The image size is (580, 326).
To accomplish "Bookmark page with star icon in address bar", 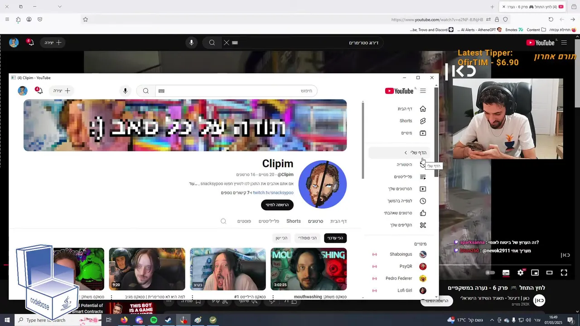I will pyautogui.click(x=85, y=19).
